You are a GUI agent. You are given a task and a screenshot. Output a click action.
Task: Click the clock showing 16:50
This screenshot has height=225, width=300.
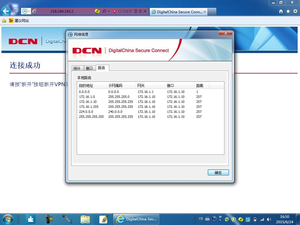(x=284, y=217)
